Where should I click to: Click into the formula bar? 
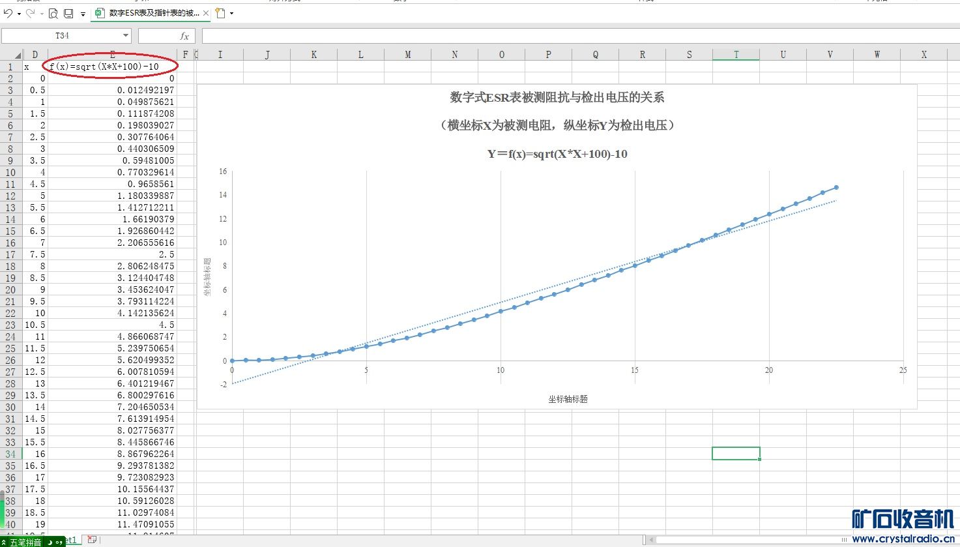pyautogui.click(x=580, y=36)
